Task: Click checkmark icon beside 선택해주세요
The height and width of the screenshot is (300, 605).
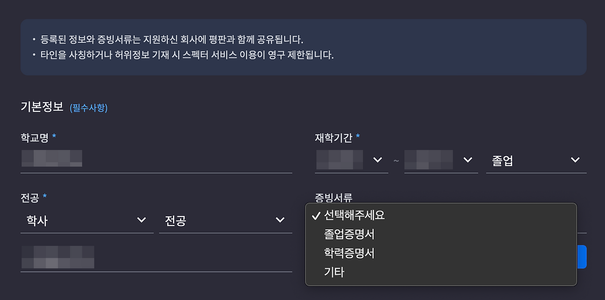Action: point(316,215)
